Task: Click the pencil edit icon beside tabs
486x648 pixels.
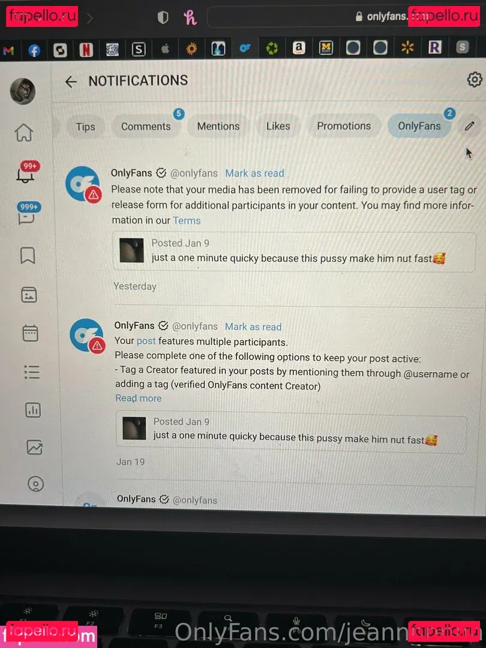Action: 469,126
